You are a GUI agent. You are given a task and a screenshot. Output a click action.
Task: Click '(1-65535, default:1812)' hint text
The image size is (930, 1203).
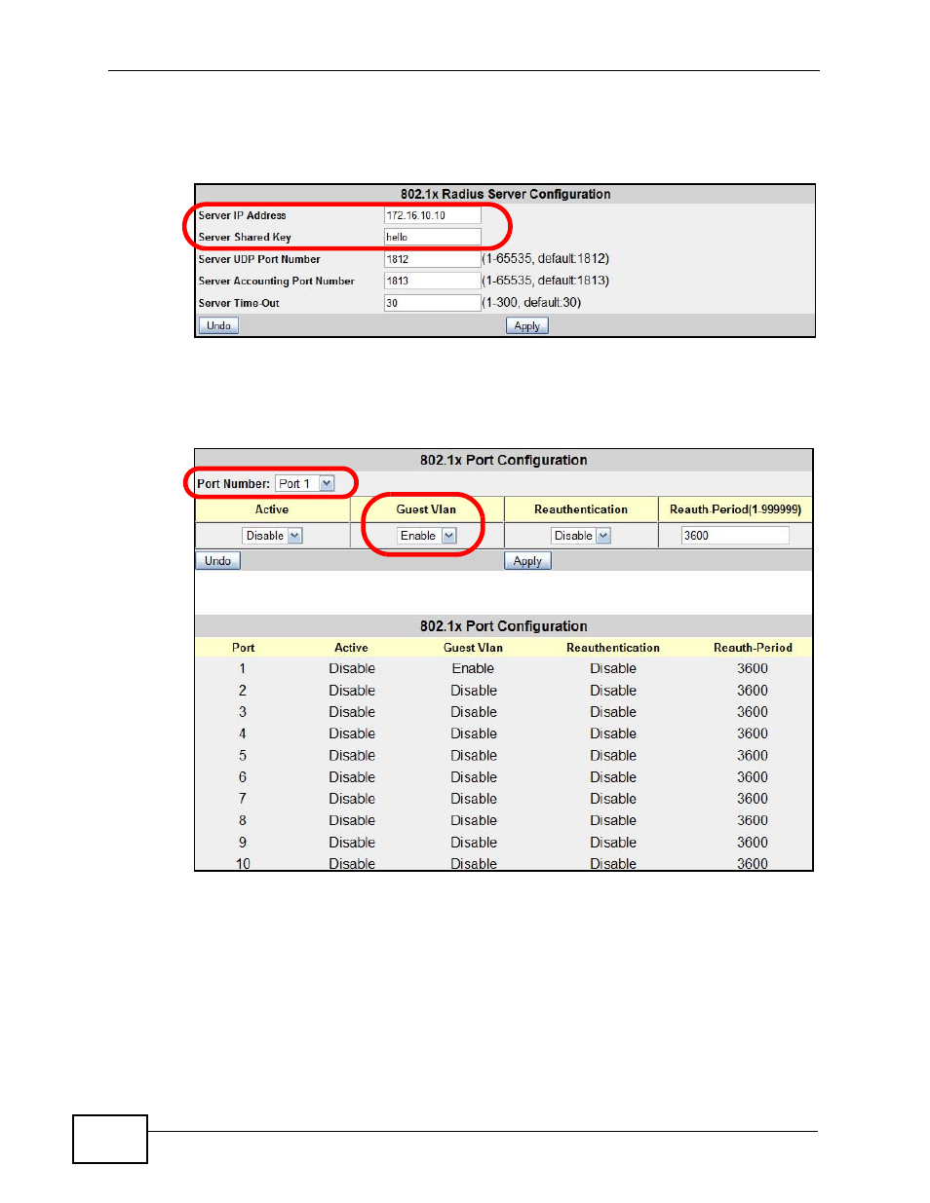pos(546,259)
